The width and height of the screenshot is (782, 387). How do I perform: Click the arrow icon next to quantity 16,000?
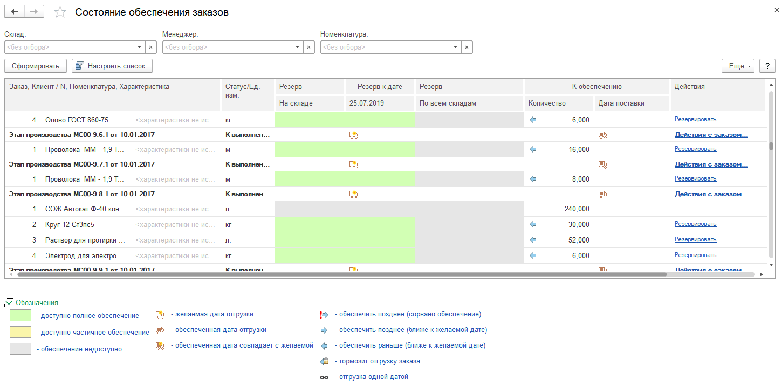point(533,149)
